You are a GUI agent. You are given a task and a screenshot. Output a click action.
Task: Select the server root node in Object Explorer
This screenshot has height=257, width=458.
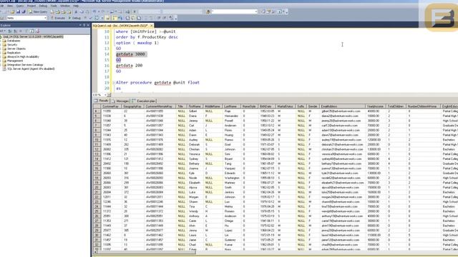tap(33, 36)
